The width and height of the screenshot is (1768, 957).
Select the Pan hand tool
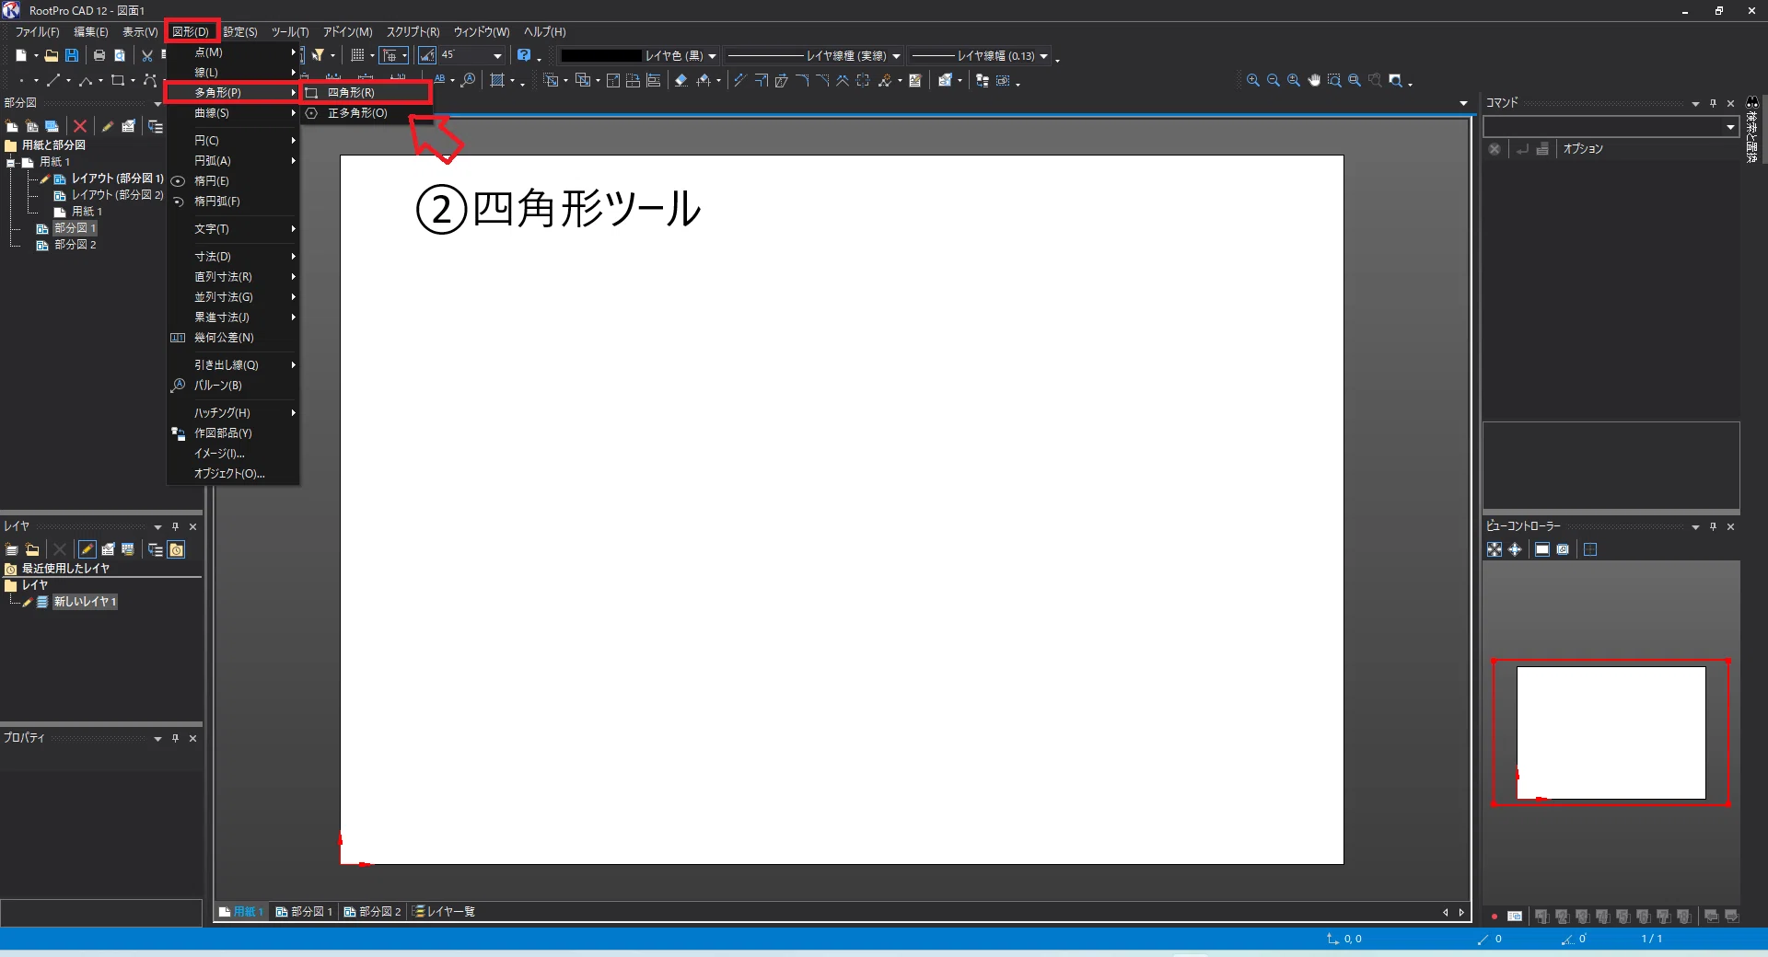1314,81
